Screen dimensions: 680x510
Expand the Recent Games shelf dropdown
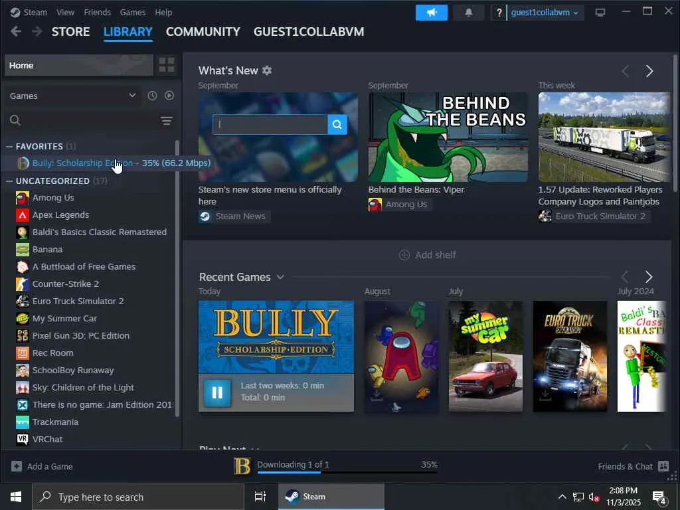pos(281,277)
